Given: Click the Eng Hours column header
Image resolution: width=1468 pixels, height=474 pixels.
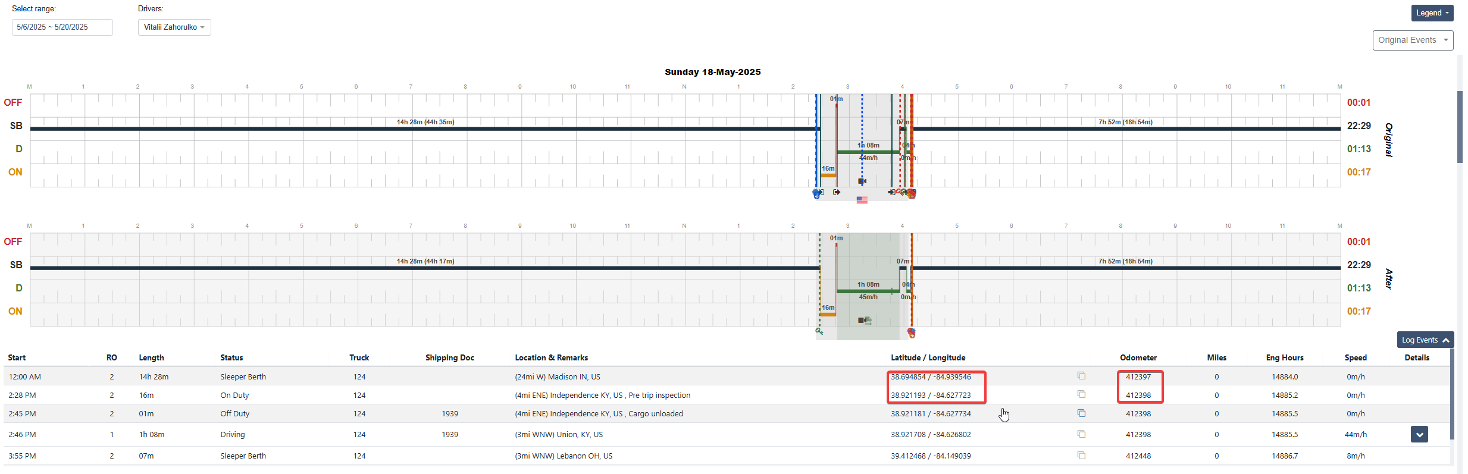Looking at the screenshot, I should 1285,357.
